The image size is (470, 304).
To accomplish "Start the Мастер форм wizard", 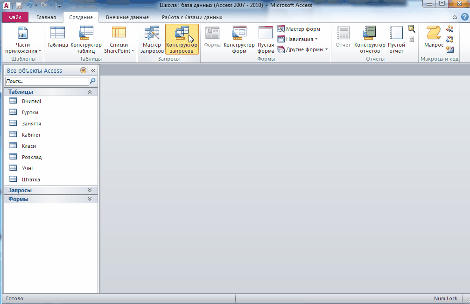I will coord(299,29).
